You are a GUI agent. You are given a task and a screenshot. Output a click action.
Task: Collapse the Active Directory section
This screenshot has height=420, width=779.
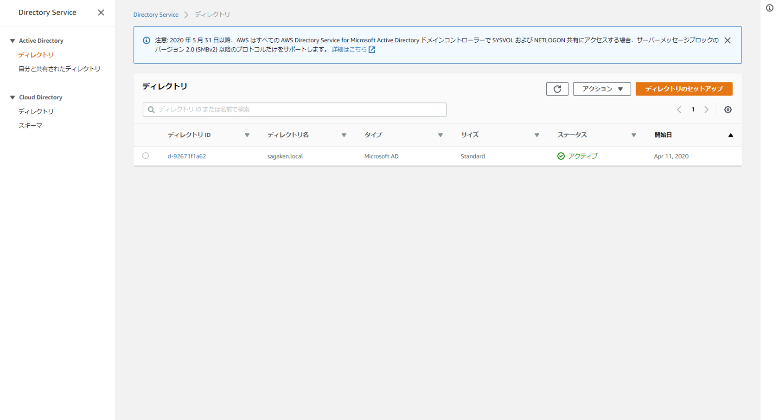[13, 41]
